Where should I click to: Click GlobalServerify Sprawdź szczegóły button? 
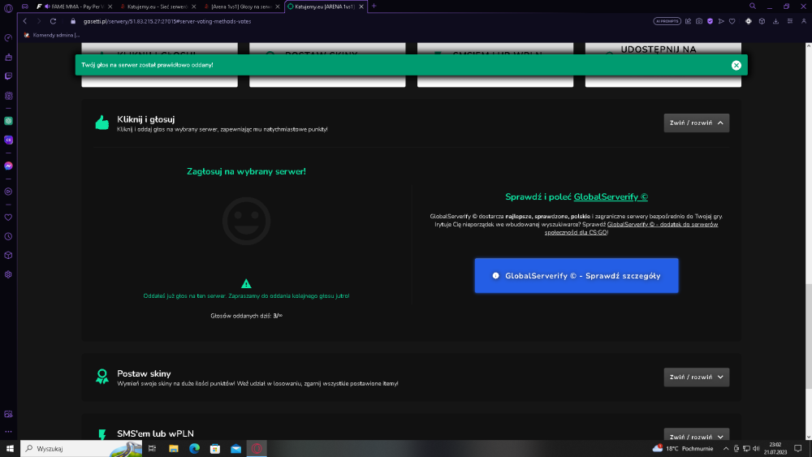[x=577, y=276]
